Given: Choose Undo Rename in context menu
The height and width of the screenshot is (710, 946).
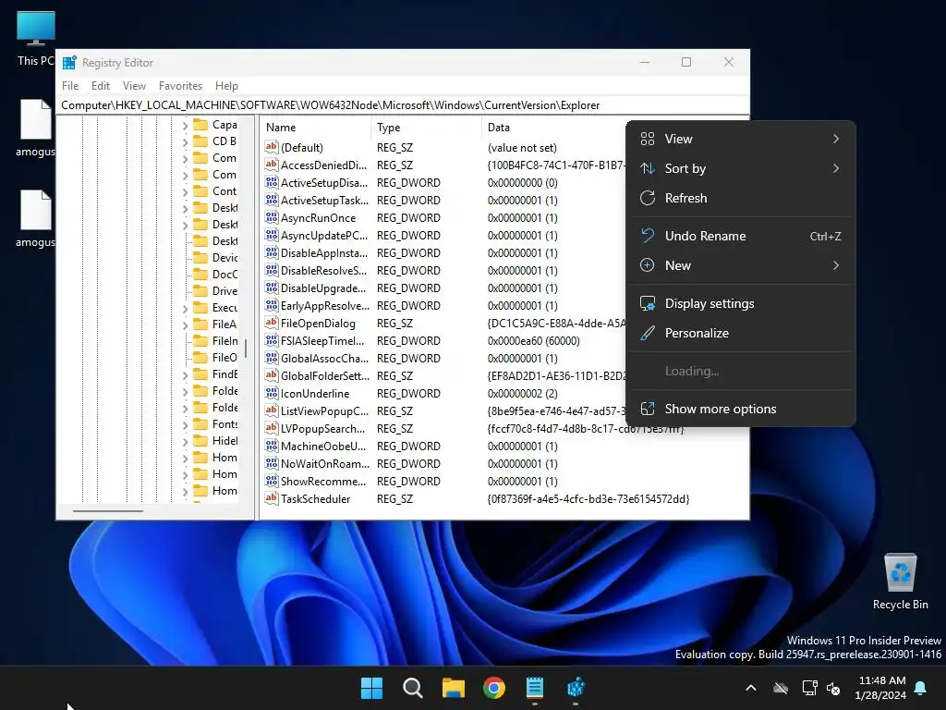Looking at the screenshot, I should pos(740,236).
